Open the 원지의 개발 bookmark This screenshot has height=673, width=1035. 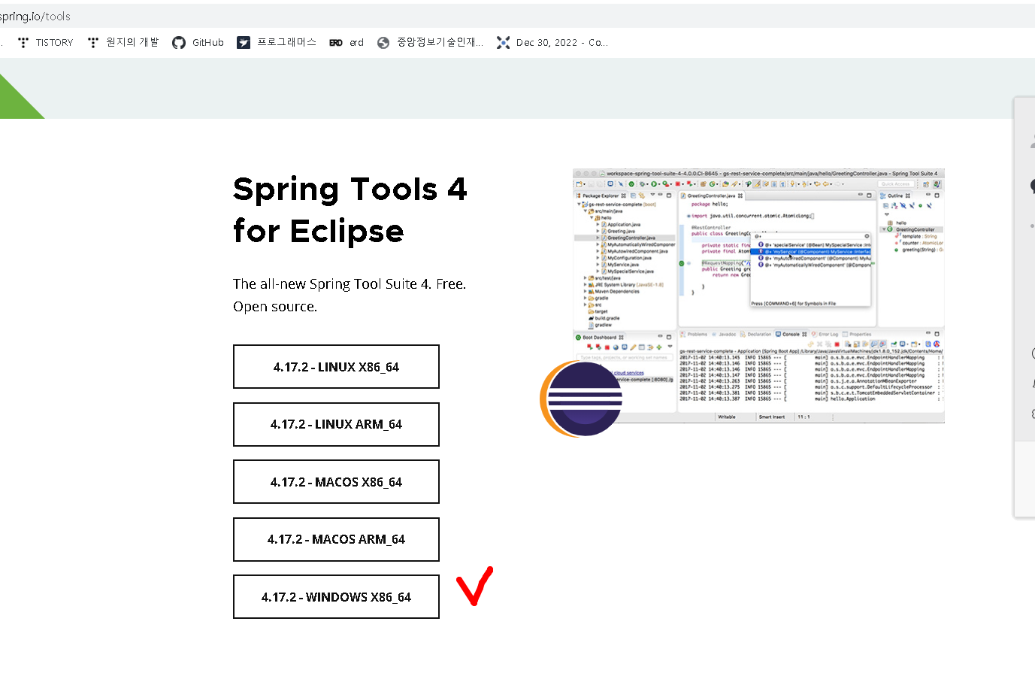point(123,43)
